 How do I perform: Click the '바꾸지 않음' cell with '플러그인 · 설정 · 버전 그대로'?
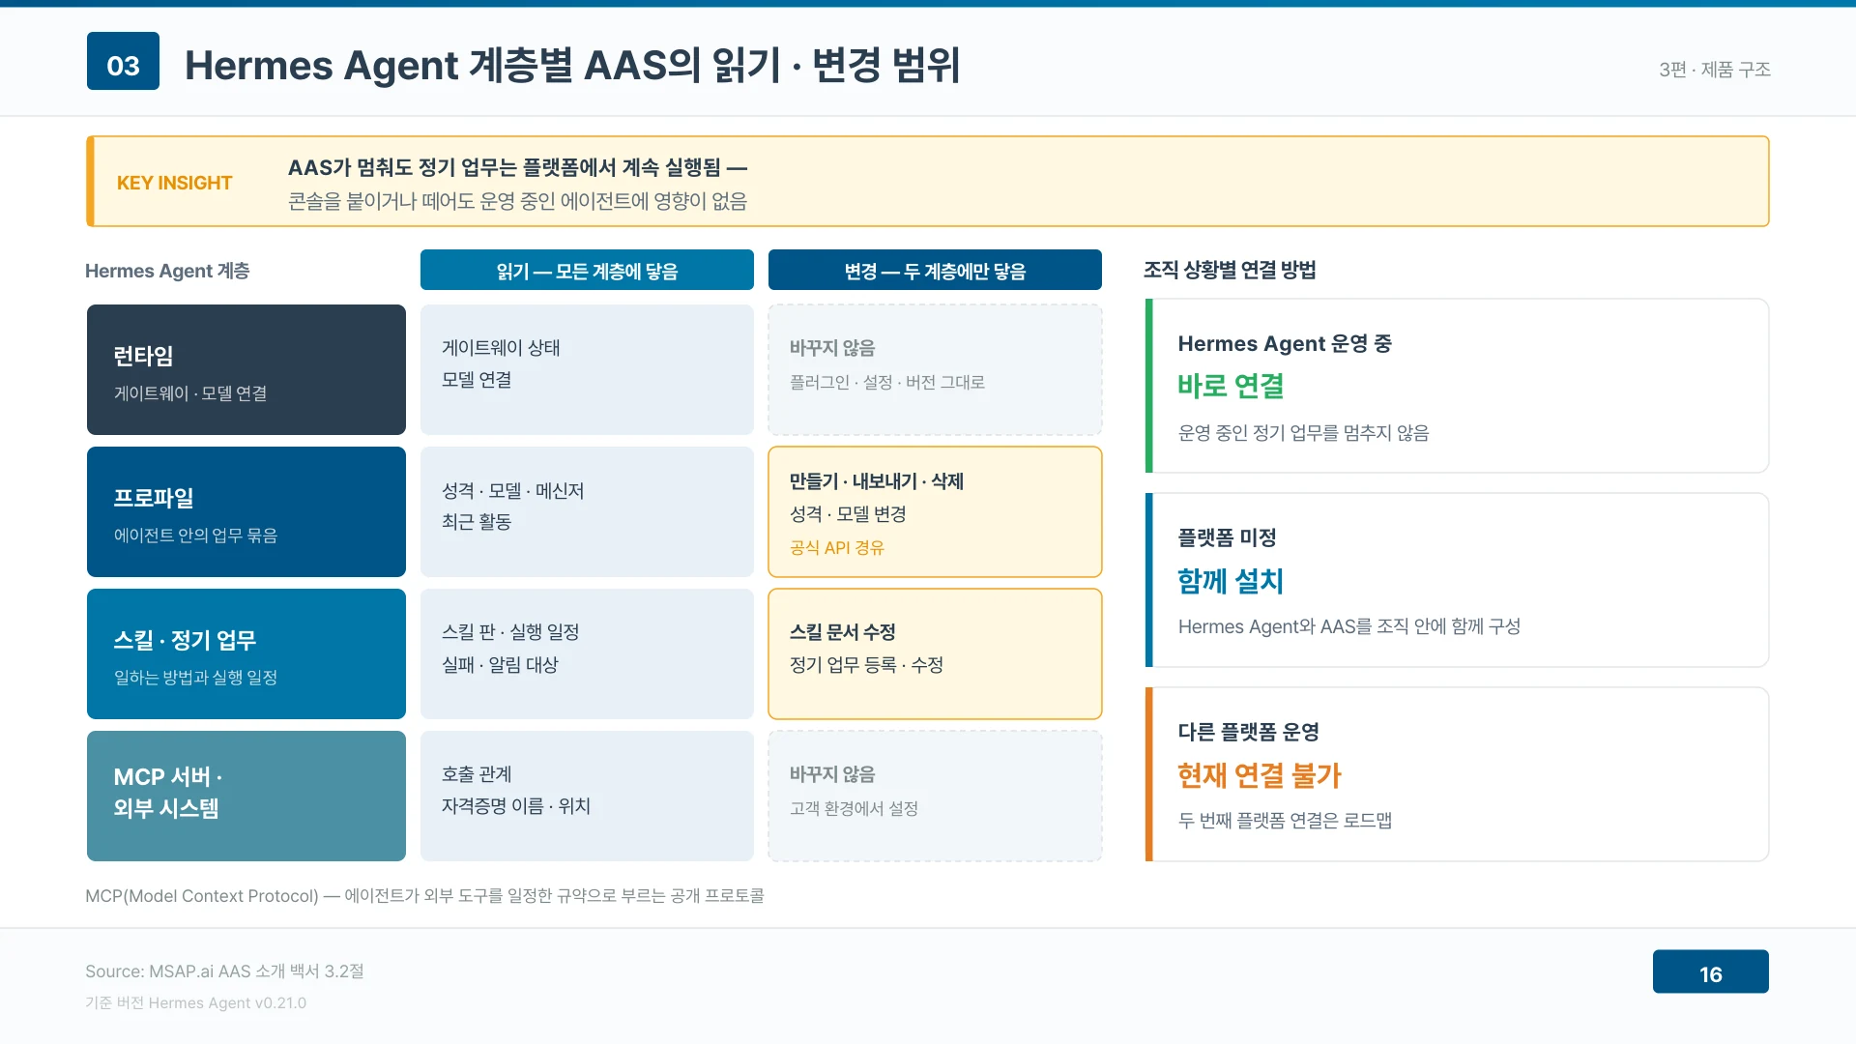click(935, 369)
